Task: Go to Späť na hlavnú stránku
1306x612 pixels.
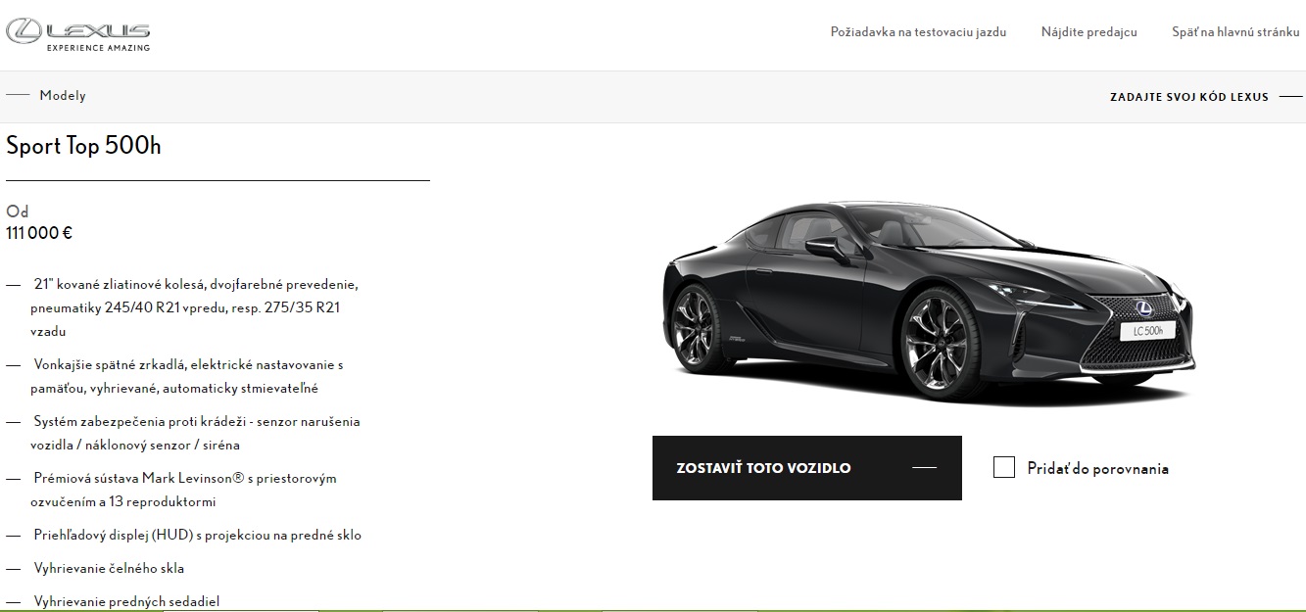Action: (1235, 32)
